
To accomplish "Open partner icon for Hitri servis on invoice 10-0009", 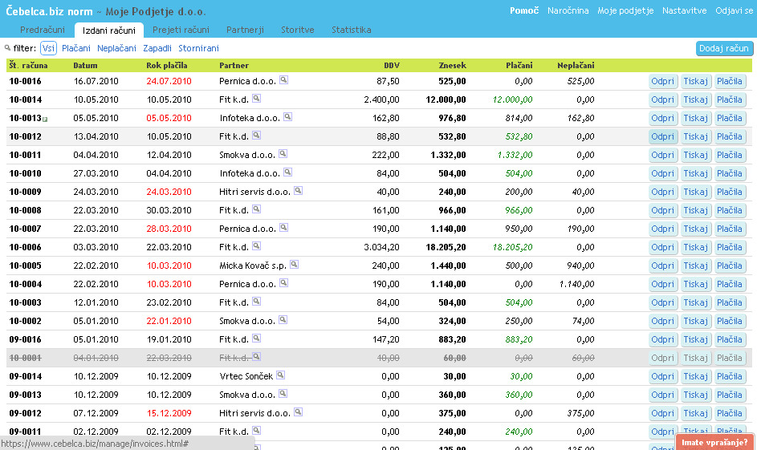I will pos(298,191).
